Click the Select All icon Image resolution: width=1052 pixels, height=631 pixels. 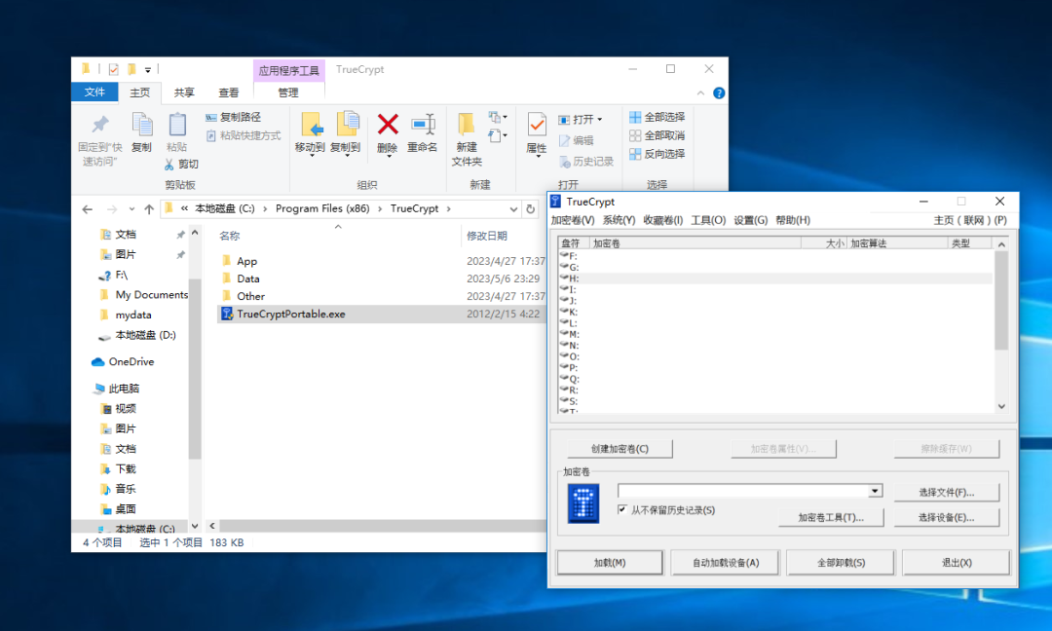point(635,118)
